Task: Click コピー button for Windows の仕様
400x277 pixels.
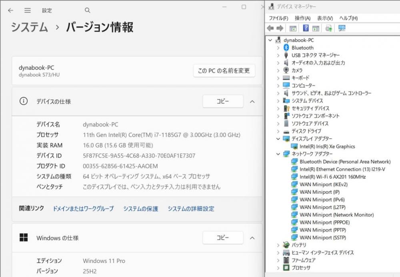Action: pos(223,238)
